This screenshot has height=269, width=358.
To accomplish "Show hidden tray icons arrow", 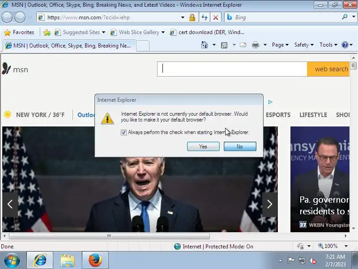I will tap(281, 260).
